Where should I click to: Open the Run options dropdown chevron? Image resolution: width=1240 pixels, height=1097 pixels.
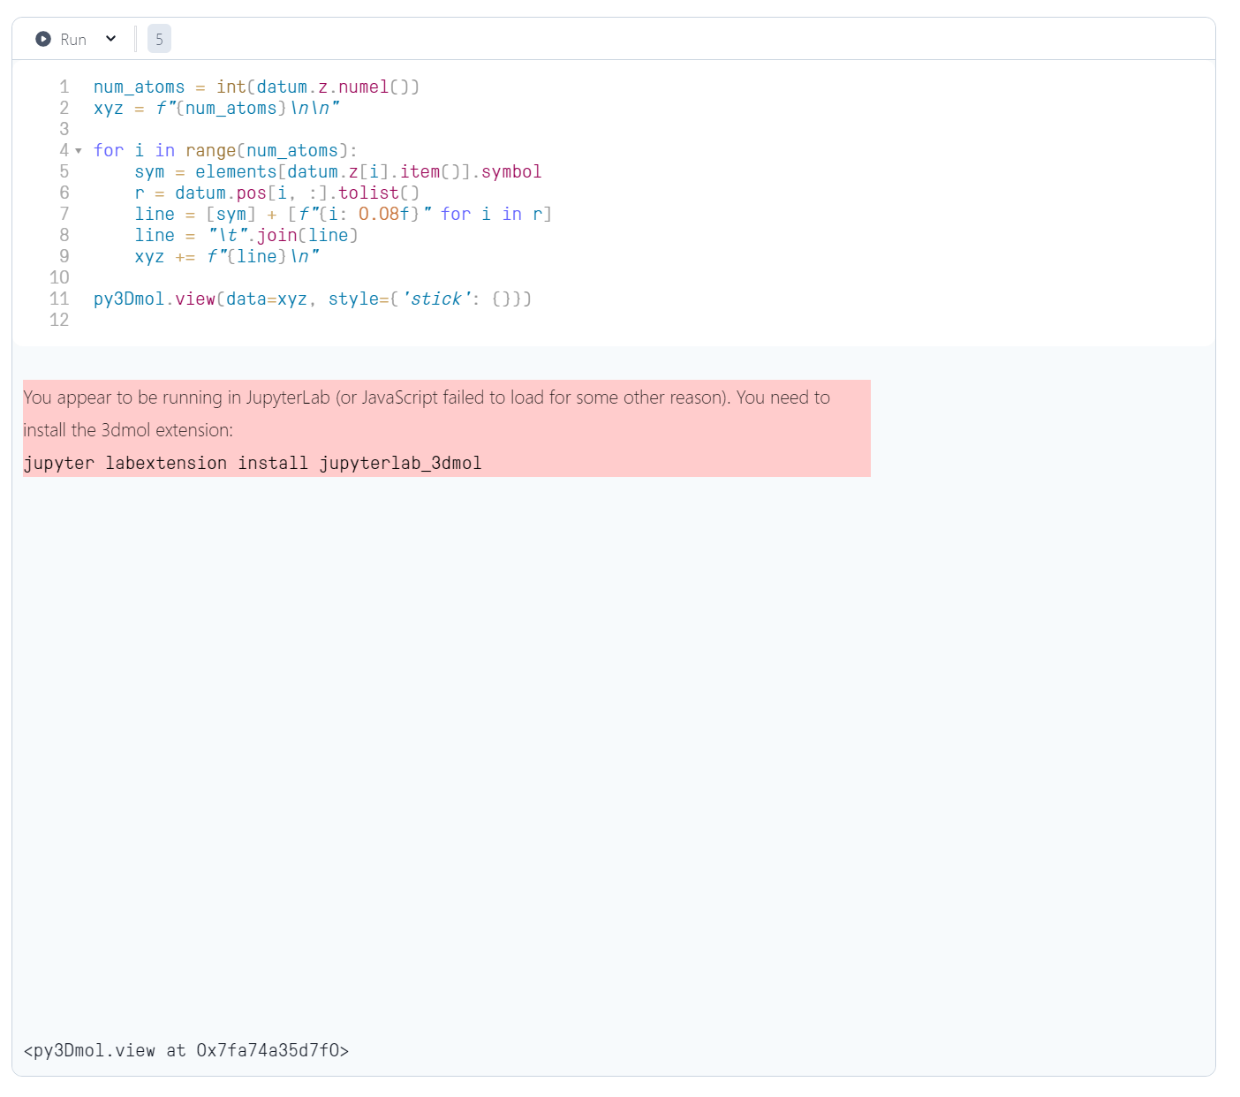click(111, 38)
